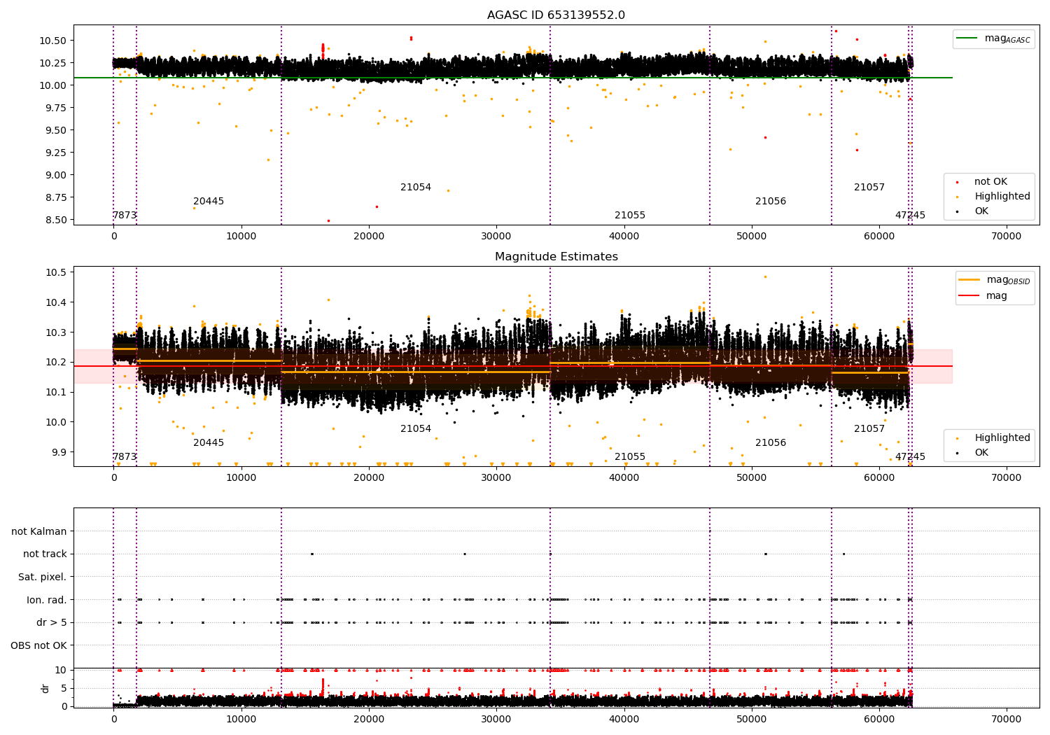
Task: Click the dr axis tick label 5
Action: tap(64, 688)
